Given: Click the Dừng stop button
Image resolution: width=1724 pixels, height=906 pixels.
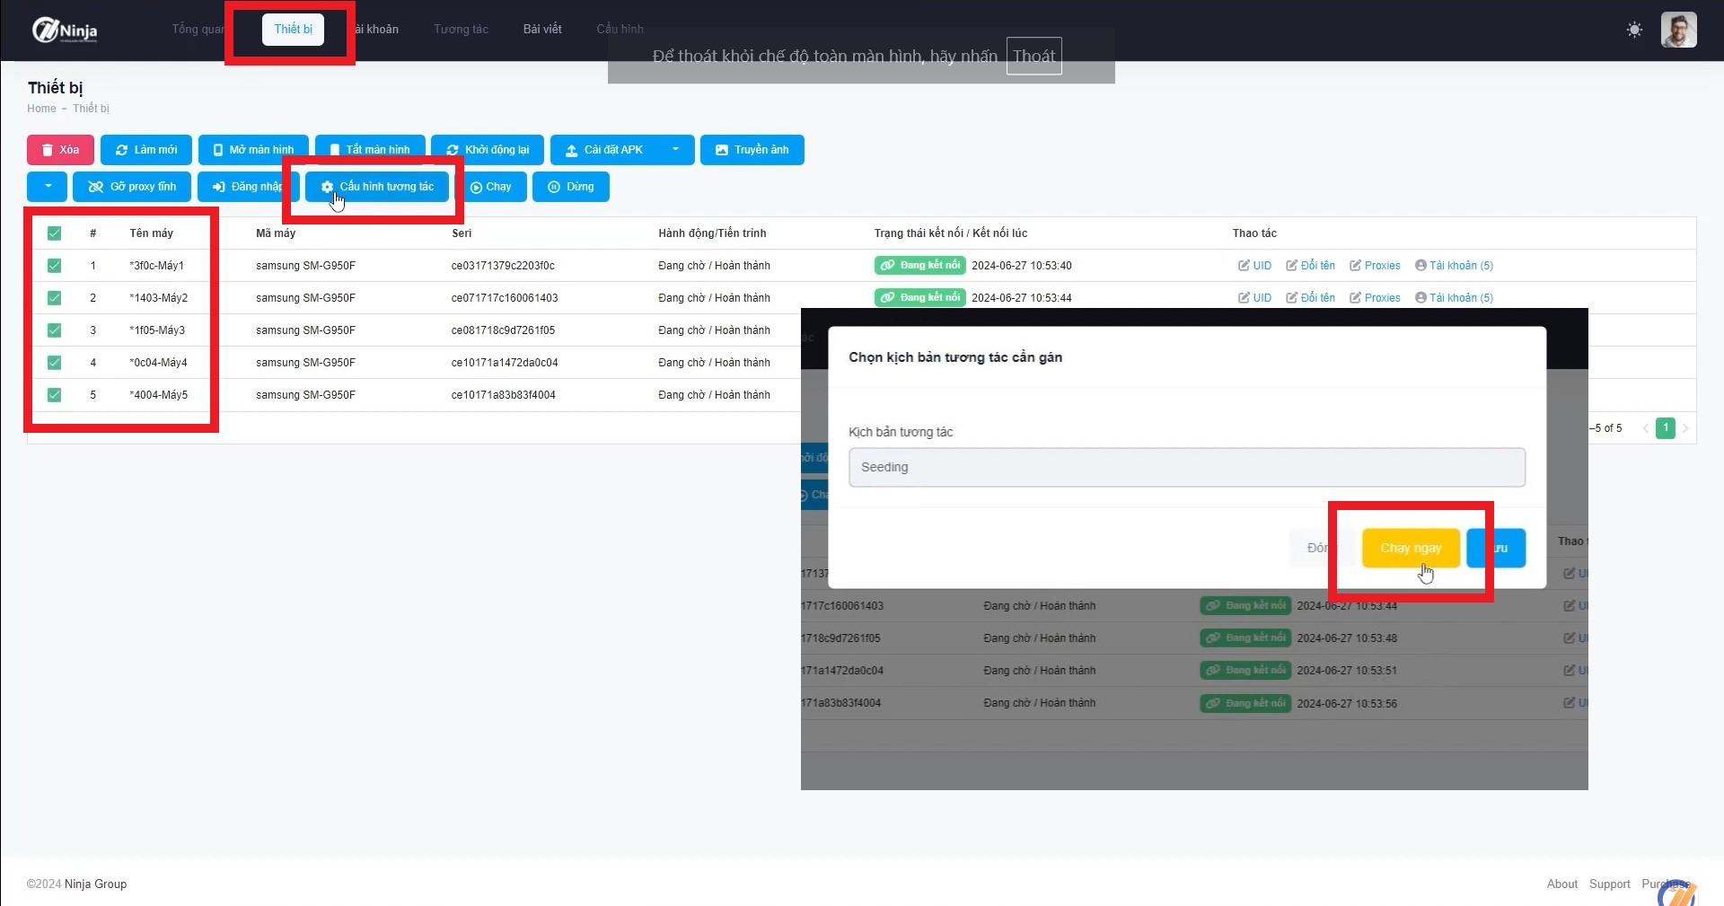Looking at the screenshot, I should (571, 187).
